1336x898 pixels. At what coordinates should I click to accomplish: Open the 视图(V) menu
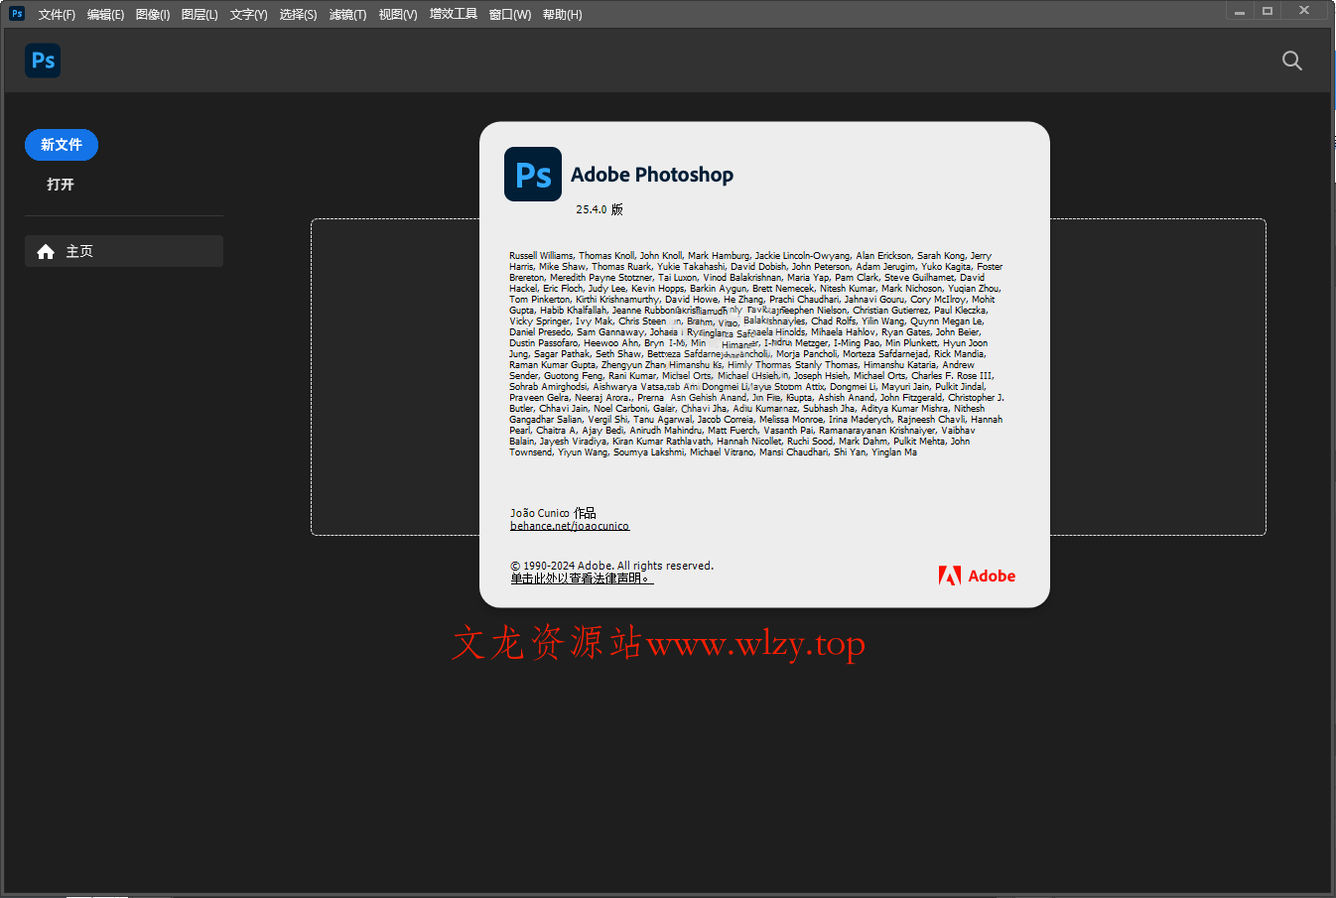pos(397,14)
